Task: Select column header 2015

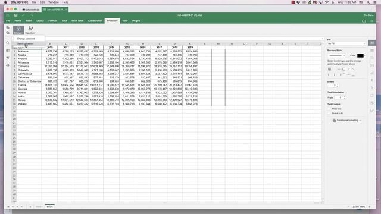Action: click(127, 48)
